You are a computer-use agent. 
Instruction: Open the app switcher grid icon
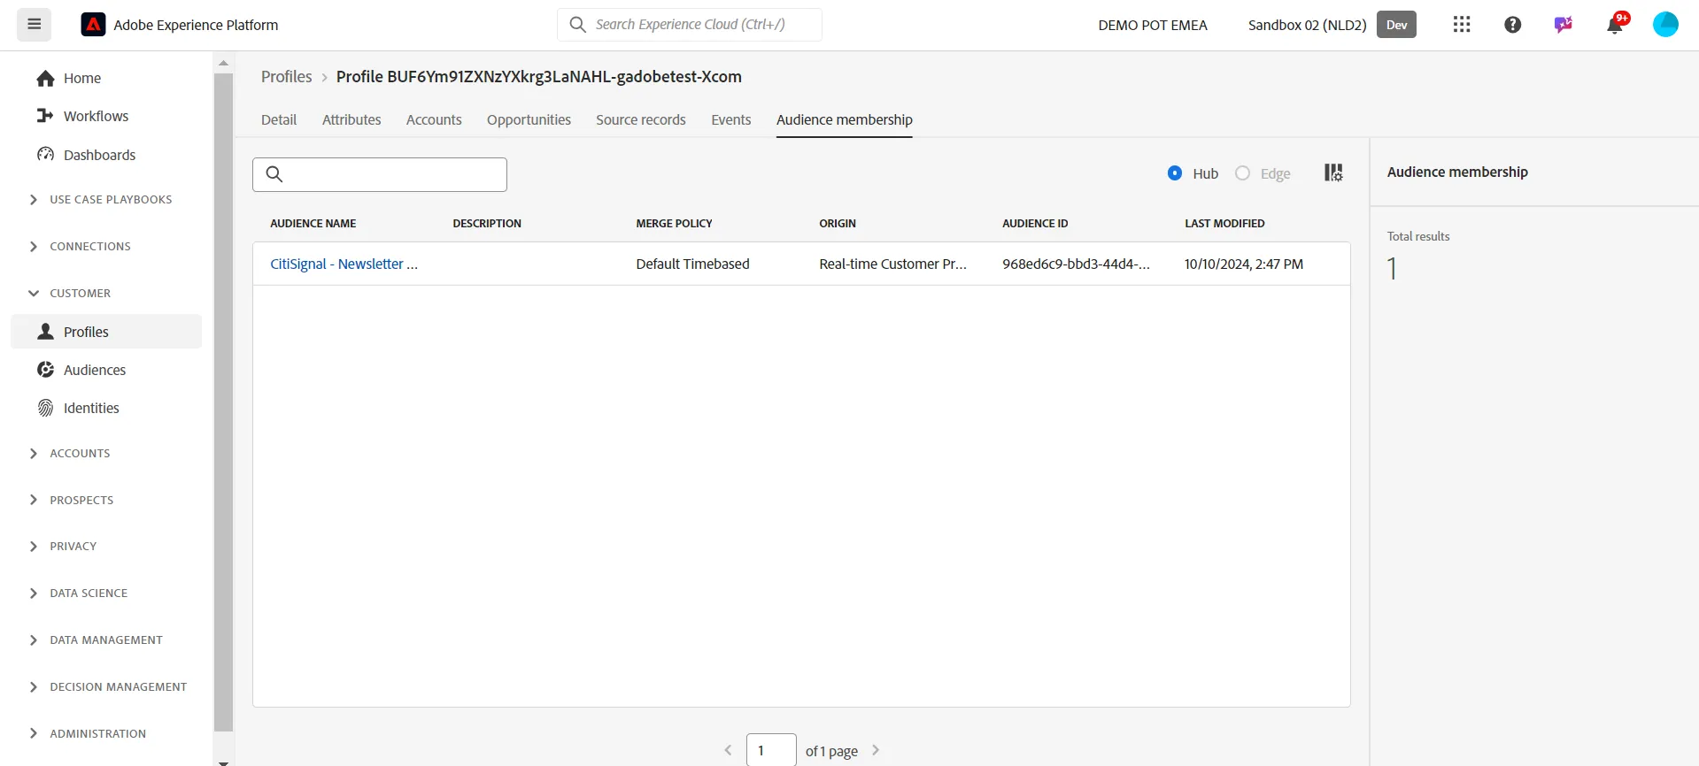pos(1462,25)
